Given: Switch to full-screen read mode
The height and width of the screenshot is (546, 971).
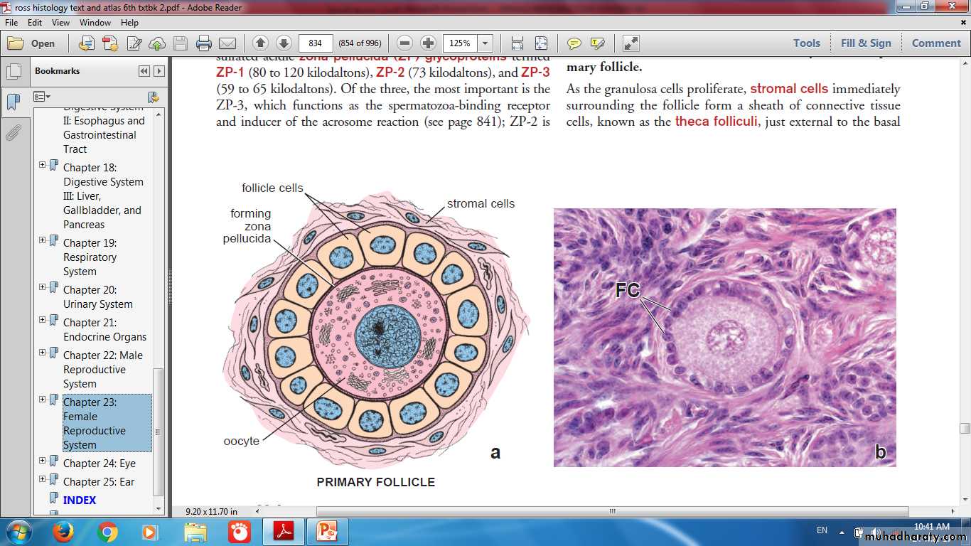Looking at the screenshot, I should tap(631, 43).
